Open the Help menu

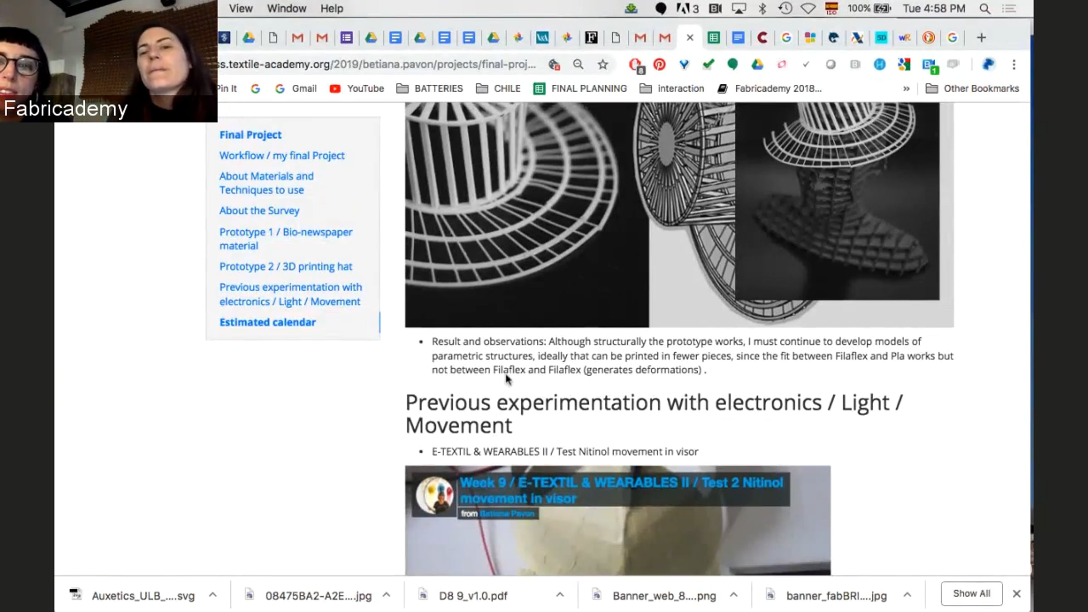(x=332, y=9)
